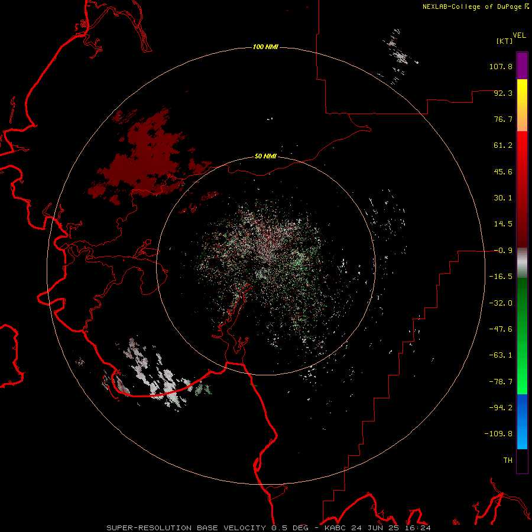Click the -63.1 velocity scale value
This screenshot has width=532, height=532.
coord(501,355)
